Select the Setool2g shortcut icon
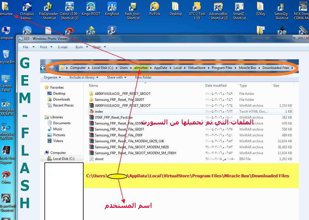The image size is (309, 220). 282,11
